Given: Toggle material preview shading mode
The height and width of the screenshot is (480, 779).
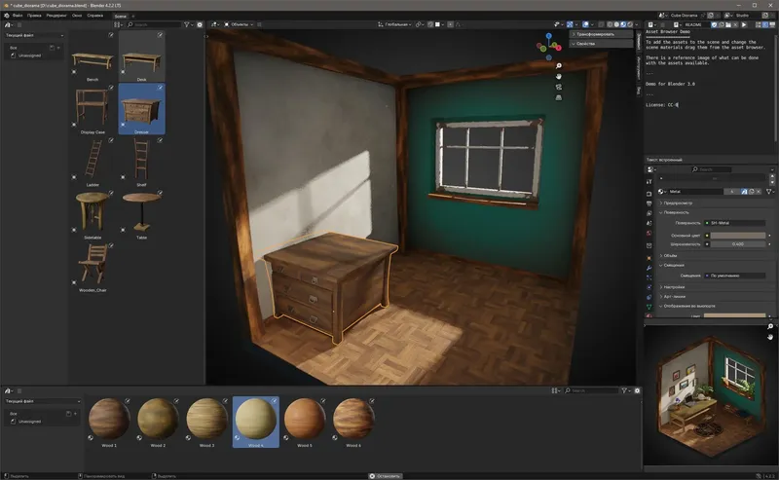Looking at the screenshot, I should [623, 24].
